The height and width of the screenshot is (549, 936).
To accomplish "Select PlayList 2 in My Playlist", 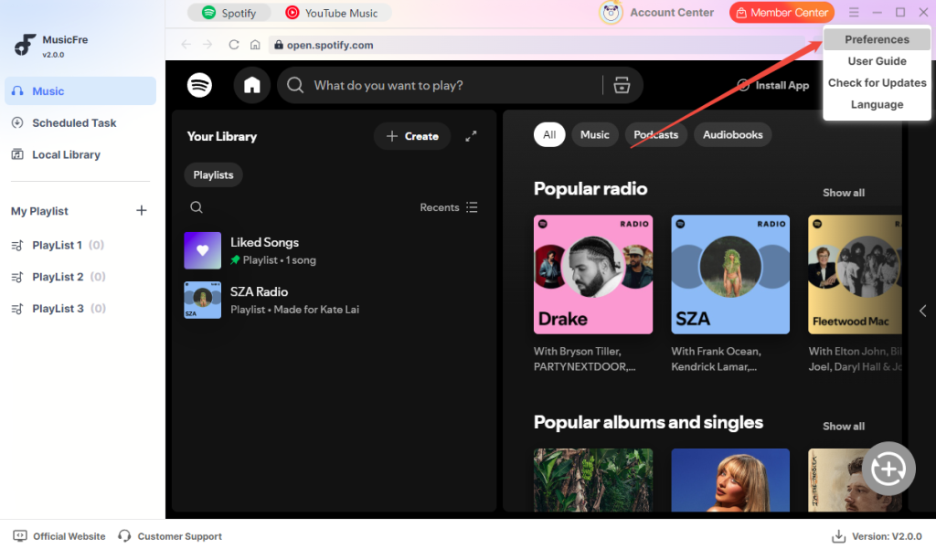I will click(x=58, y=277).
